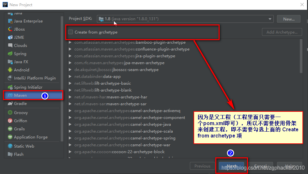This screenshot has width=308, height=174.
Task: Expand the bamboo-plugin-archetype node
Action: click(x=70, y=42)
